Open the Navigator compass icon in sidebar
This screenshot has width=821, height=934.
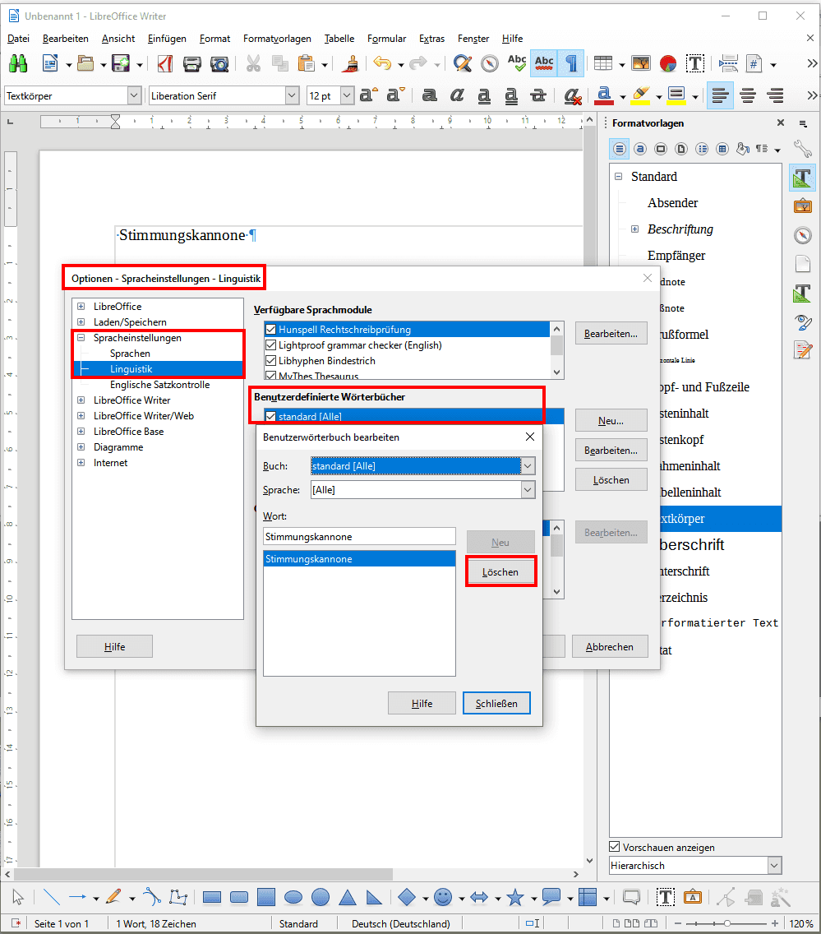803,235
